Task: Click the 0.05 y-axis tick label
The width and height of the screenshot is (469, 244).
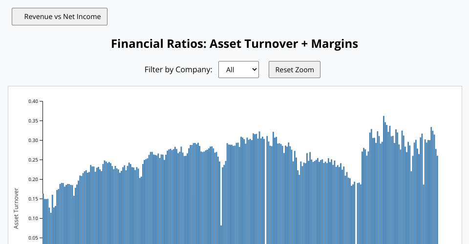Action: [x=33, y=238]
